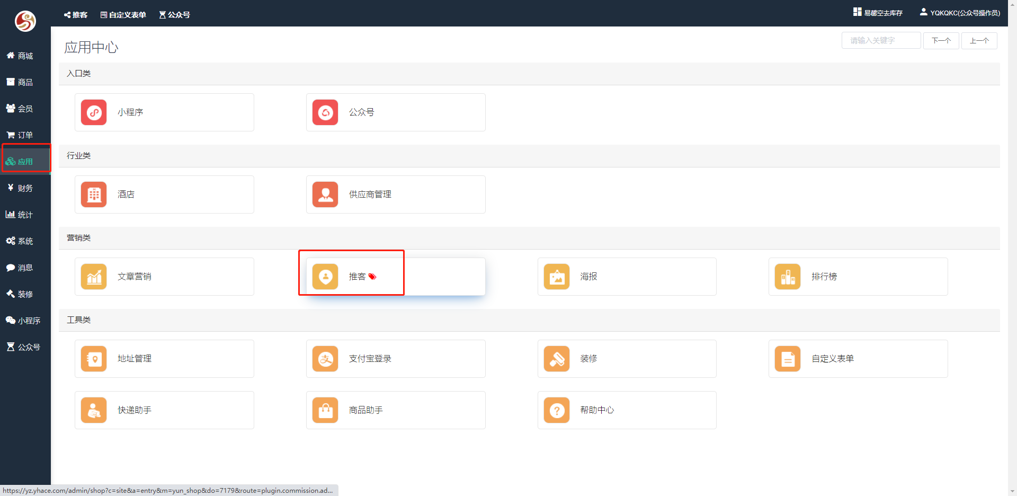The width and height of the screenshot is (1017, 496).
Task: Go to 小程序 in the sidebar
Action: coord(25,321)
